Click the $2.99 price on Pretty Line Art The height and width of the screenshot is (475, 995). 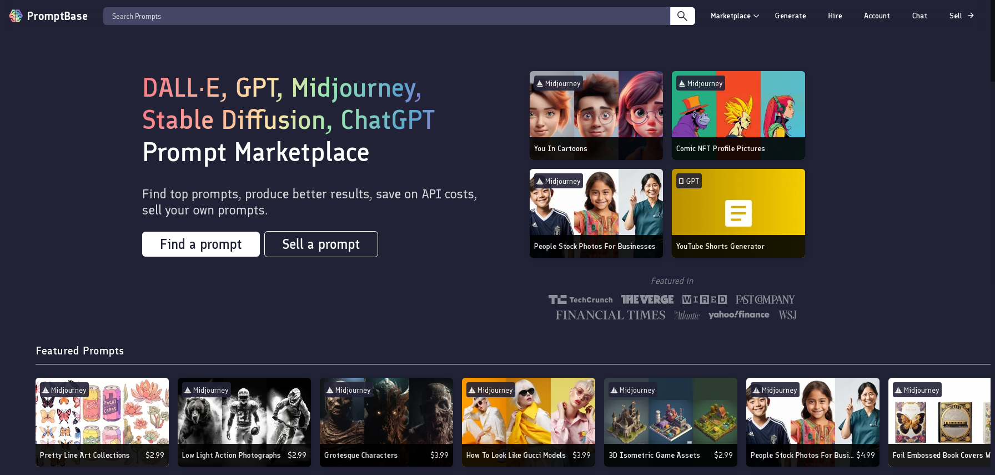point(155,455)
